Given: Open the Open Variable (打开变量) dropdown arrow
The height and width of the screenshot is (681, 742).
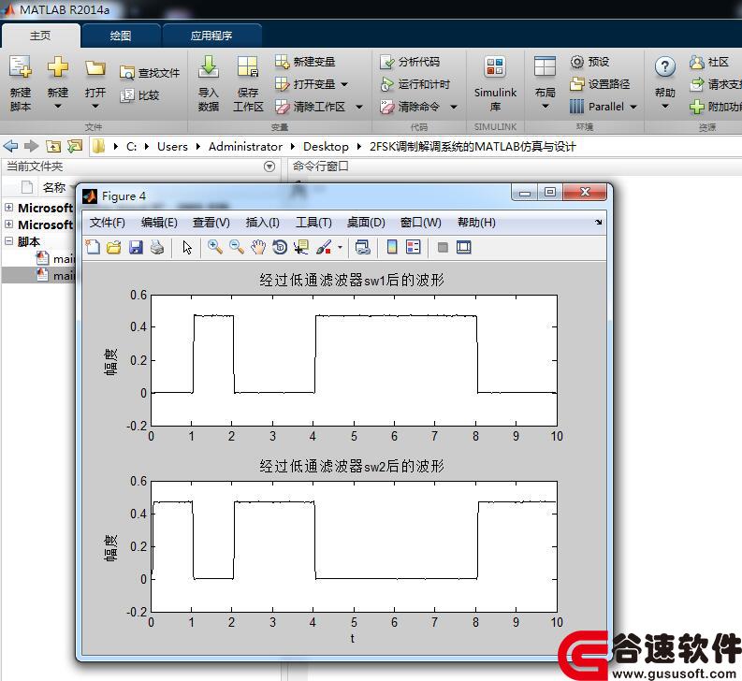Looking at the screenshot, I should [x=344, y=85].
